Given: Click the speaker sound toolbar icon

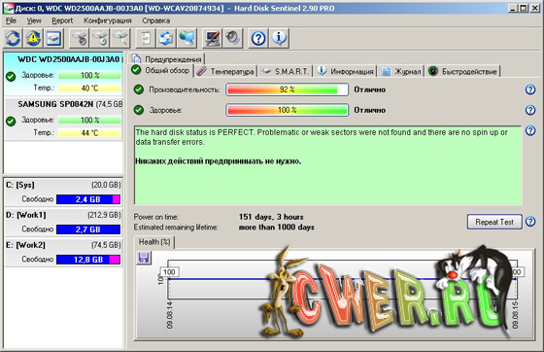Looking at the screenshot, I should (x=232, y=38).
